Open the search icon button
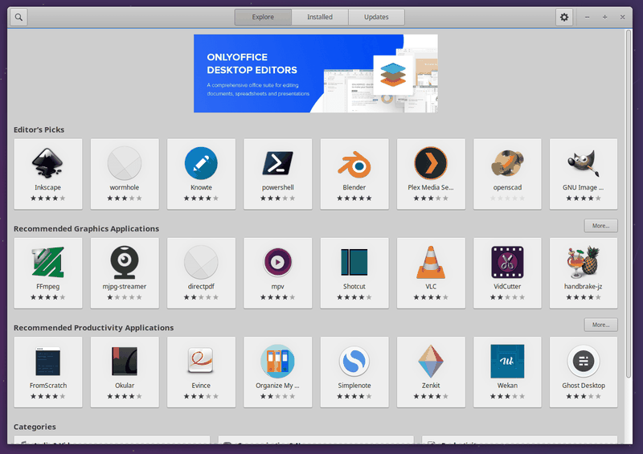The image size is (643, 454). [x=18, y=17]
